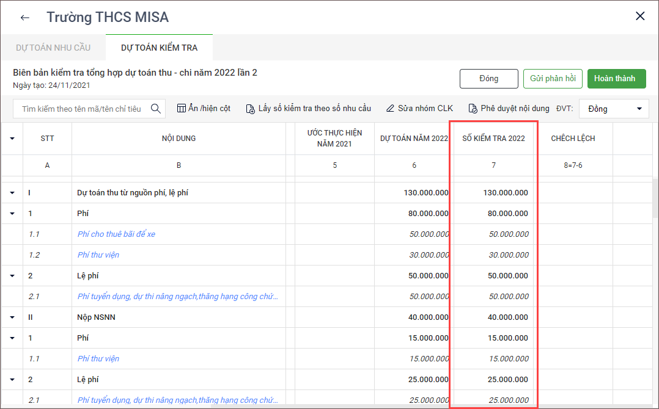Switch to DỰ TOÁN NHU CẦU tab
Viewport: 659px width, 409px height.
pyautogui.click(x=53, y=48)
